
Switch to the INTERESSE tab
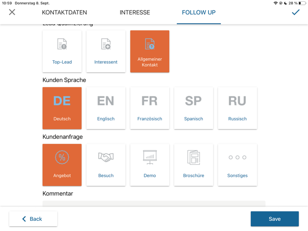tap(135, 12)
